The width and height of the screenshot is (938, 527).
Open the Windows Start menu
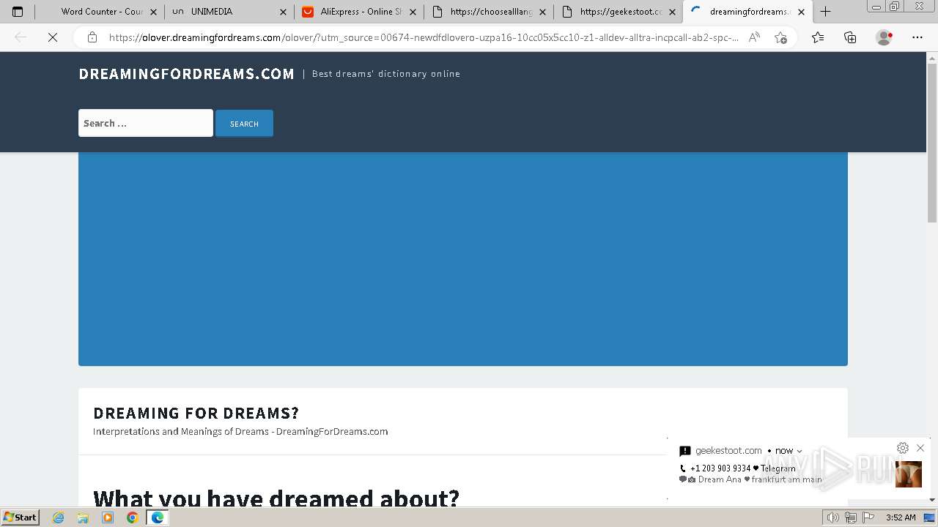[x=20, y=517]
